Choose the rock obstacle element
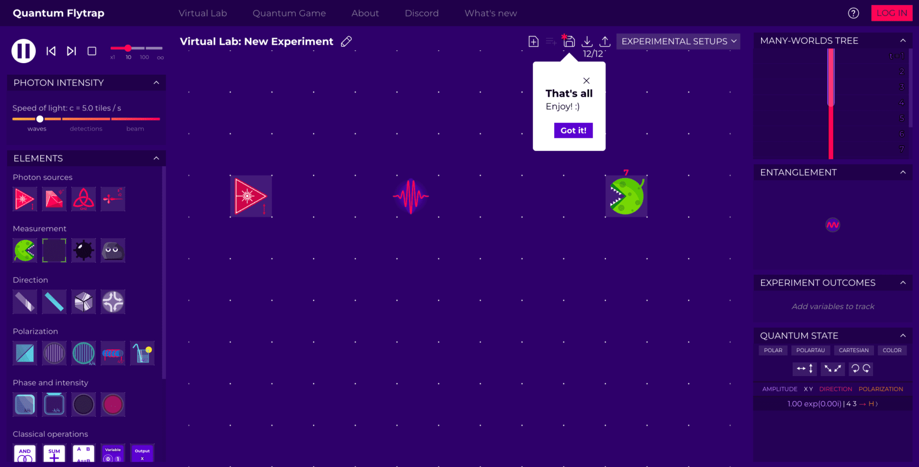The width and height of the screenshot is (919, 467). [x=113, y=250]
